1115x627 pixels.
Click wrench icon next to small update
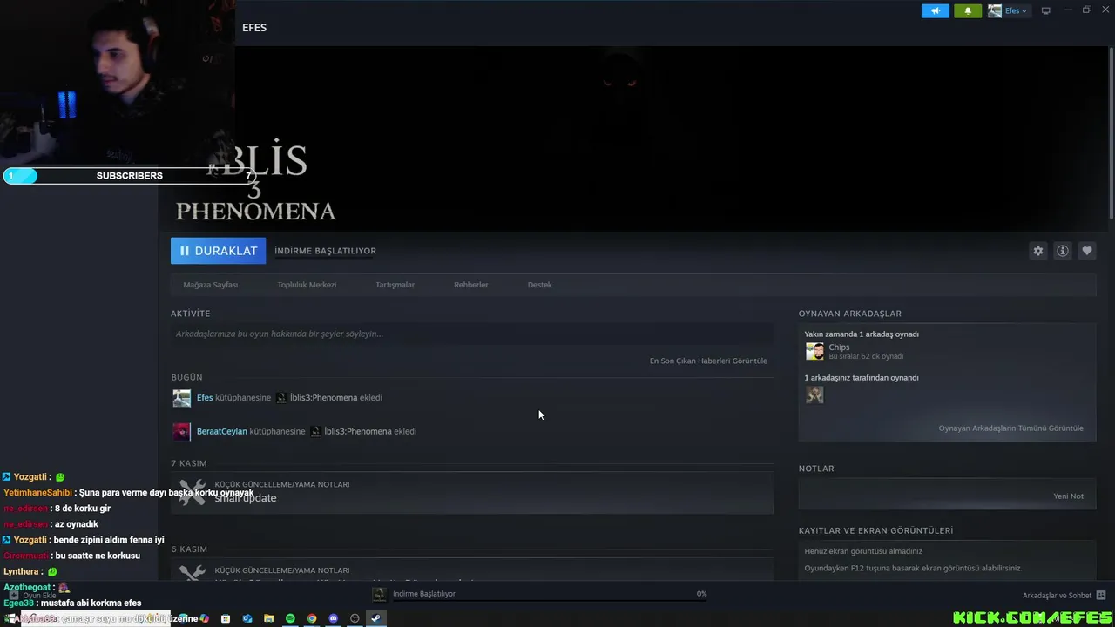click(x=192, y=492)
